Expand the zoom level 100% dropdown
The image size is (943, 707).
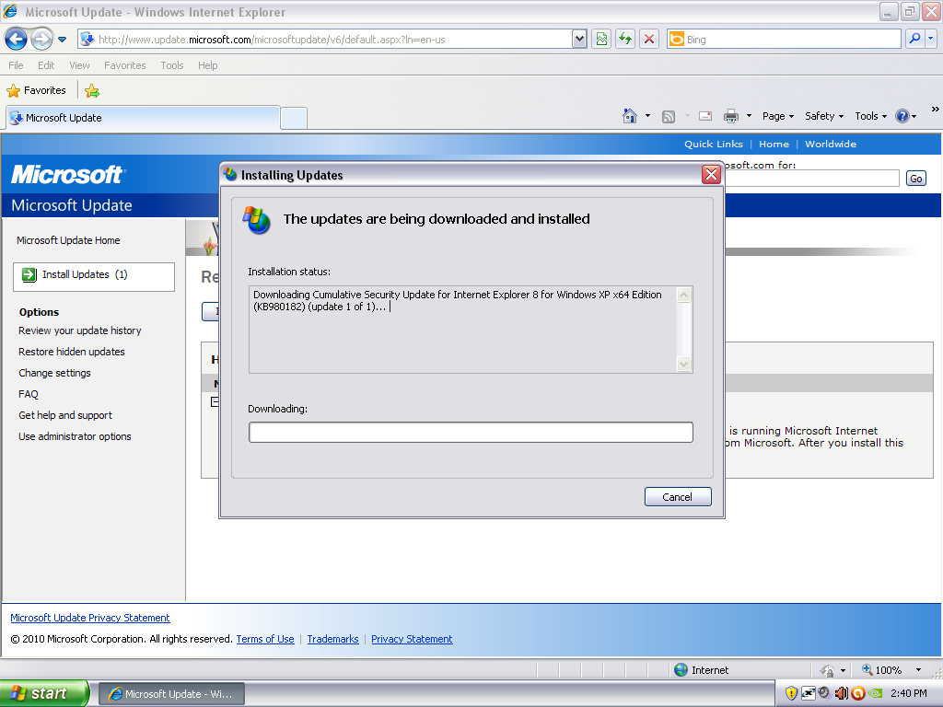coord(918,670)
